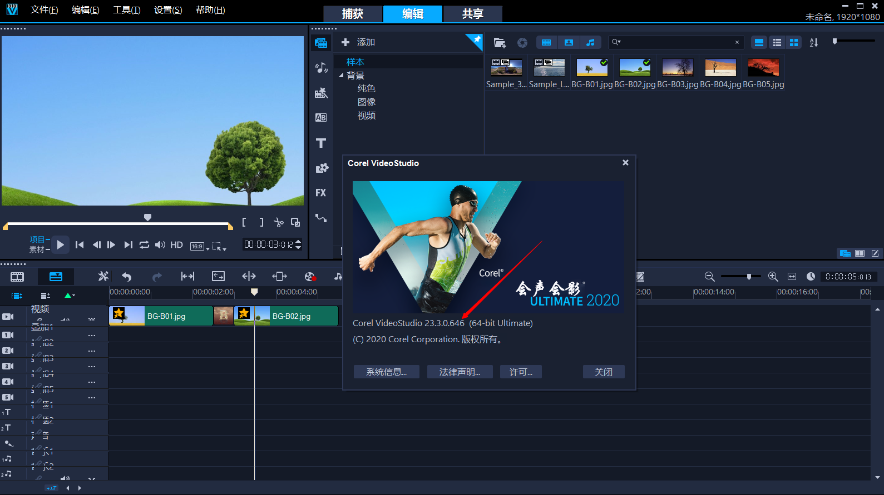Increase preview timecode with stepper arrows
The width and height of the screenshot is (884, 495).
coord(298,242)
